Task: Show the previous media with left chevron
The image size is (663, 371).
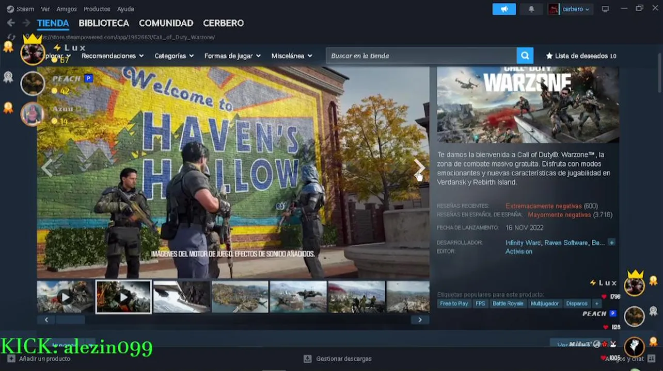Action: (x=47, y=167)
